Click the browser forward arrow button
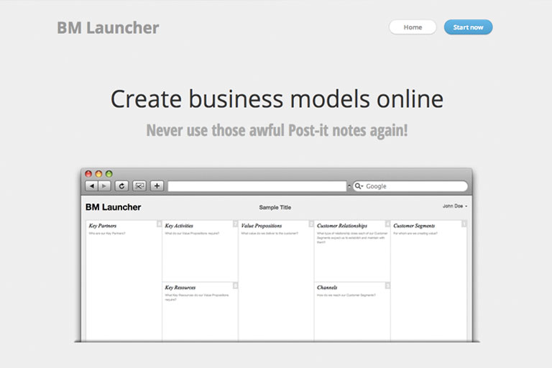The height and width of the screenshot is (368, 552). 104,186
